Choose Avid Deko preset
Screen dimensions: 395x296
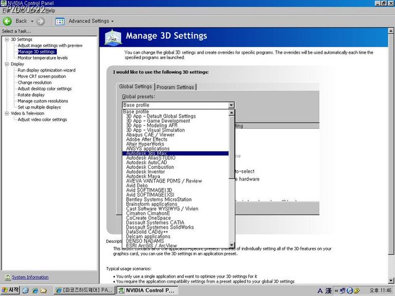click(175, 186)
